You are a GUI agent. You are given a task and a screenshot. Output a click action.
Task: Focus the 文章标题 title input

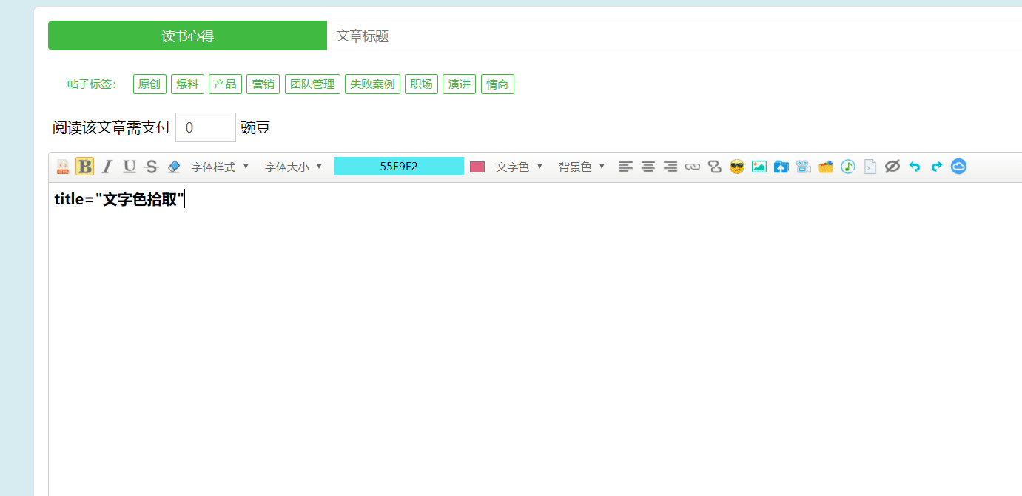[674, 36]
